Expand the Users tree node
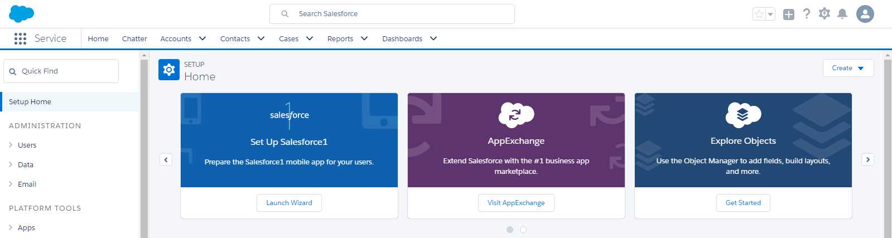Screen dimensions: 892x238 pyautogui.click(x=11, y=145)
